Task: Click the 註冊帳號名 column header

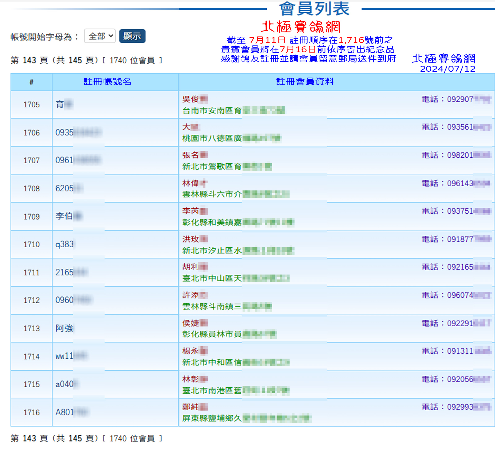Action: (107, 82)
